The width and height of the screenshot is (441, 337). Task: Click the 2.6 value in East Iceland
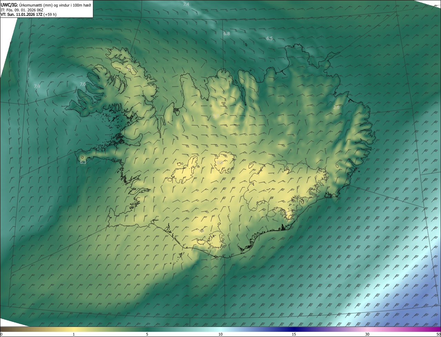pyautogui.click(x=336, y=108)
